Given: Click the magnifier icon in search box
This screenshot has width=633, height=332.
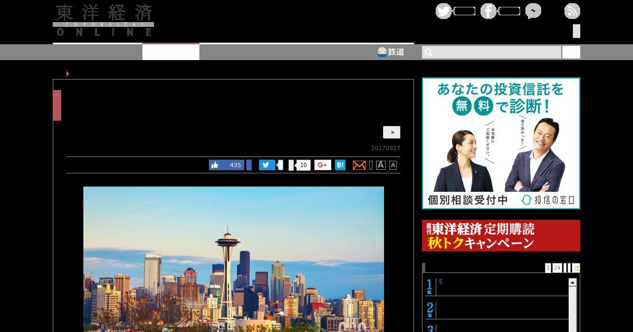Looking at the screenshot, I should tap(428, 52).
